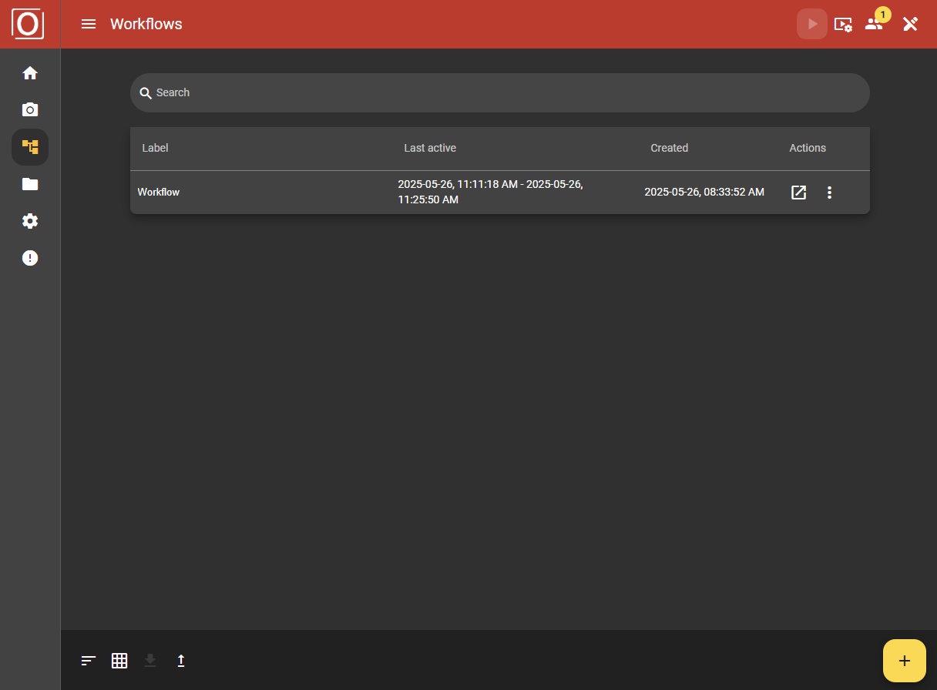Toggle the navigation drawer with the hamburger icon

(89, 24)
